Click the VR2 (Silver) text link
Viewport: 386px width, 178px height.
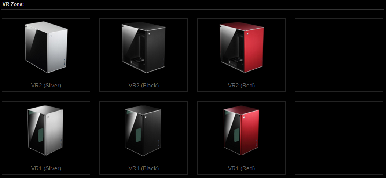click(x=46, y=85)
